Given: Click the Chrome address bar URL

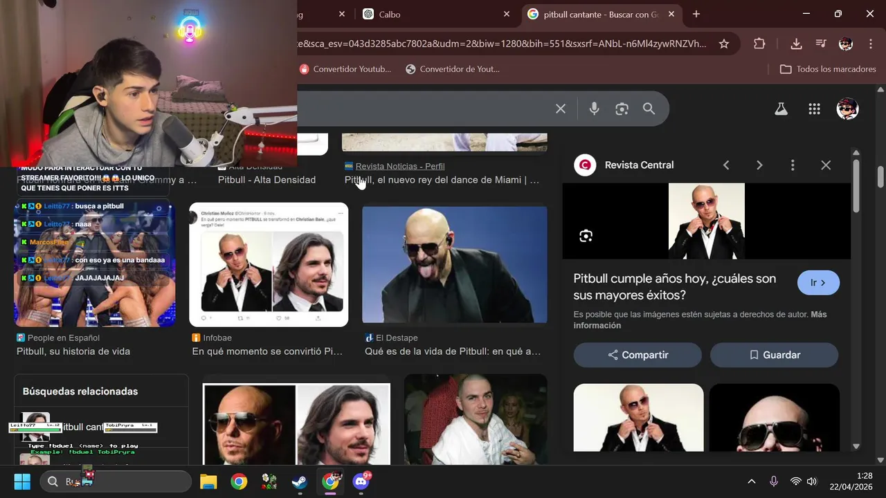Looking at the screenshot, I should click(x=502, y=44).
